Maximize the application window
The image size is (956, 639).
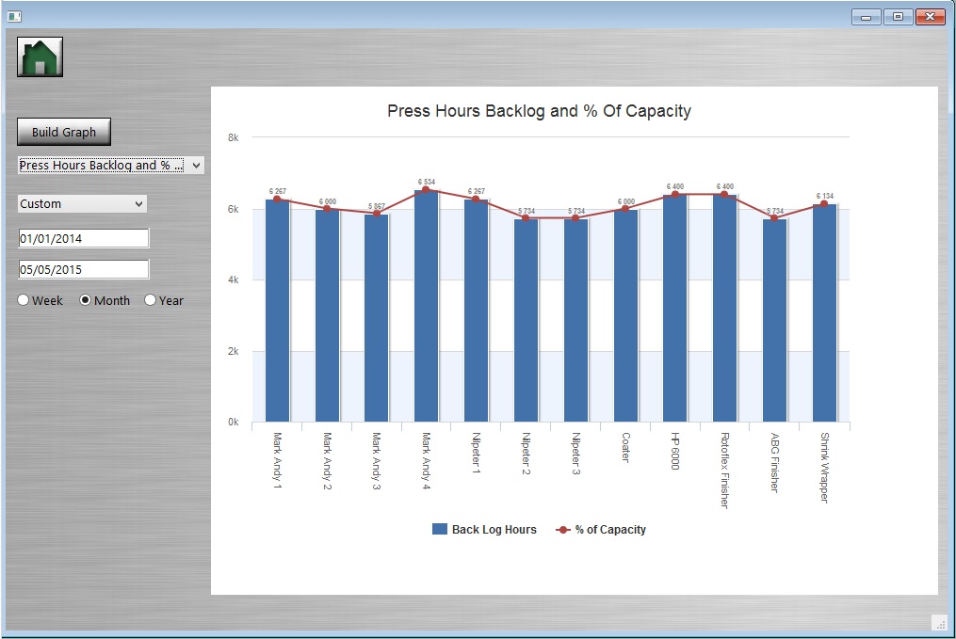898,16
